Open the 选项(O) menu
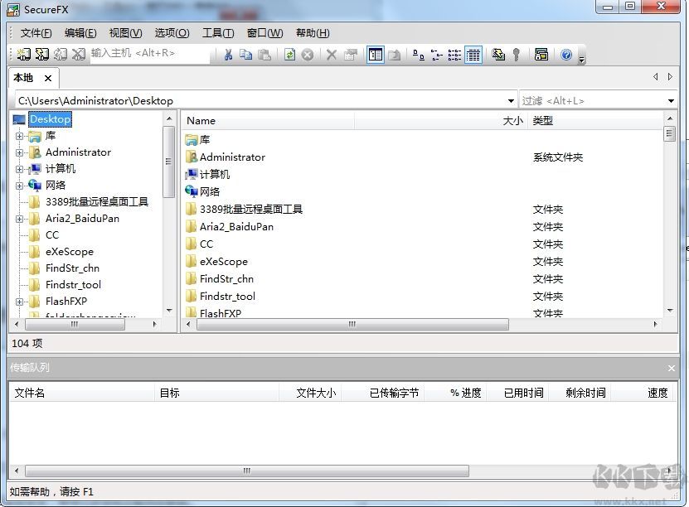The image size is (689, 507). pyautogui.click(x=172, y=33)
